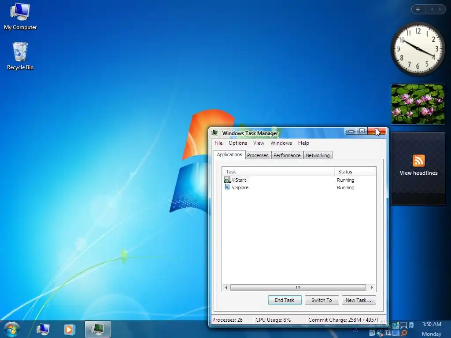Click the Switch To button
The width and height of the screenshot is (451, 338).
322,300
